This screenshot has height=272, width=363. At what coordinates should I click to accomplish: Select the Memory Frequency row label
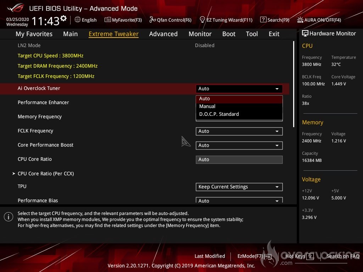click(40, 117)
